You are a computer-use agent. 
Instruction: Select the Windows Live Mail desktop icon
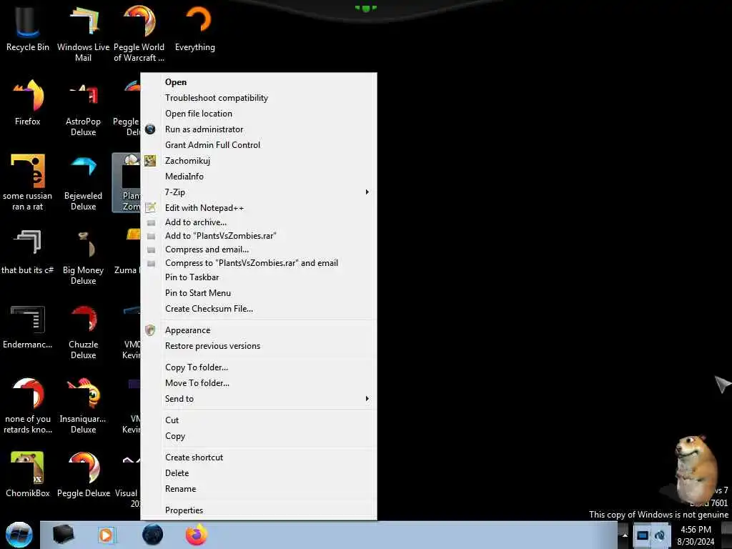click(x=83, y=33)
